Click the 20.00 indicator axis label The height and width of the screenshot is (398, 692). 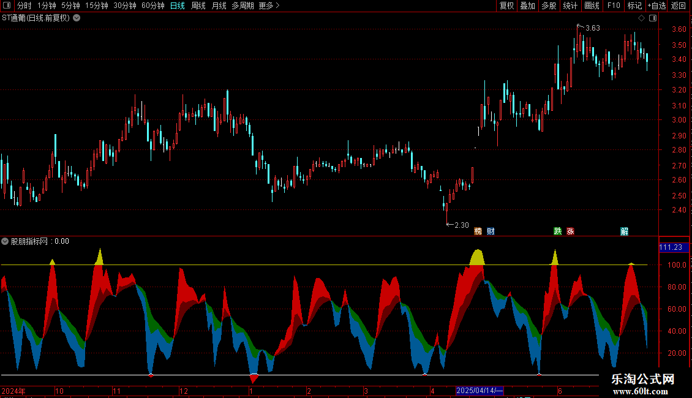[x=677, y=353]
